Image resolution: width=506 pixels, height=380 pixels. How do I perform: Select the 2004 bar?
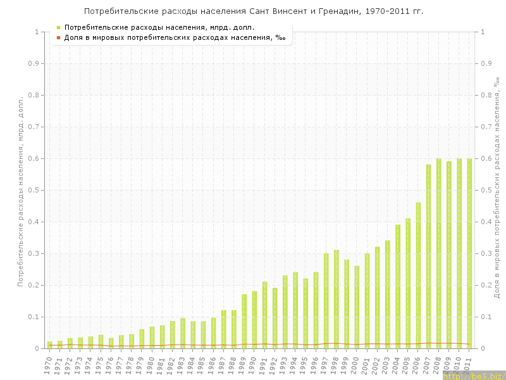coord(398,286)
